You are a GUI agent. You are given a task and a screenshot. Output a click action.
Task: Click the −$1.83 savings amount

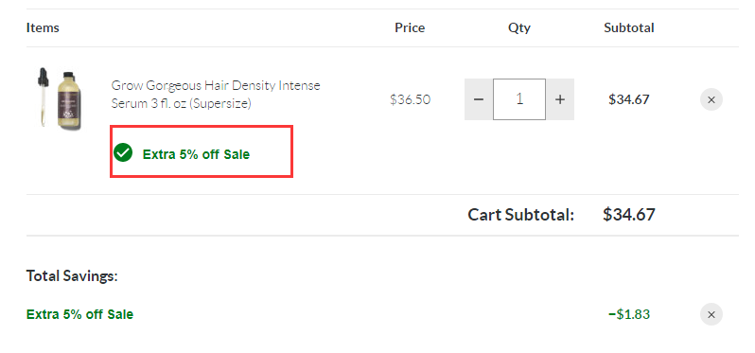coord(629,314)
